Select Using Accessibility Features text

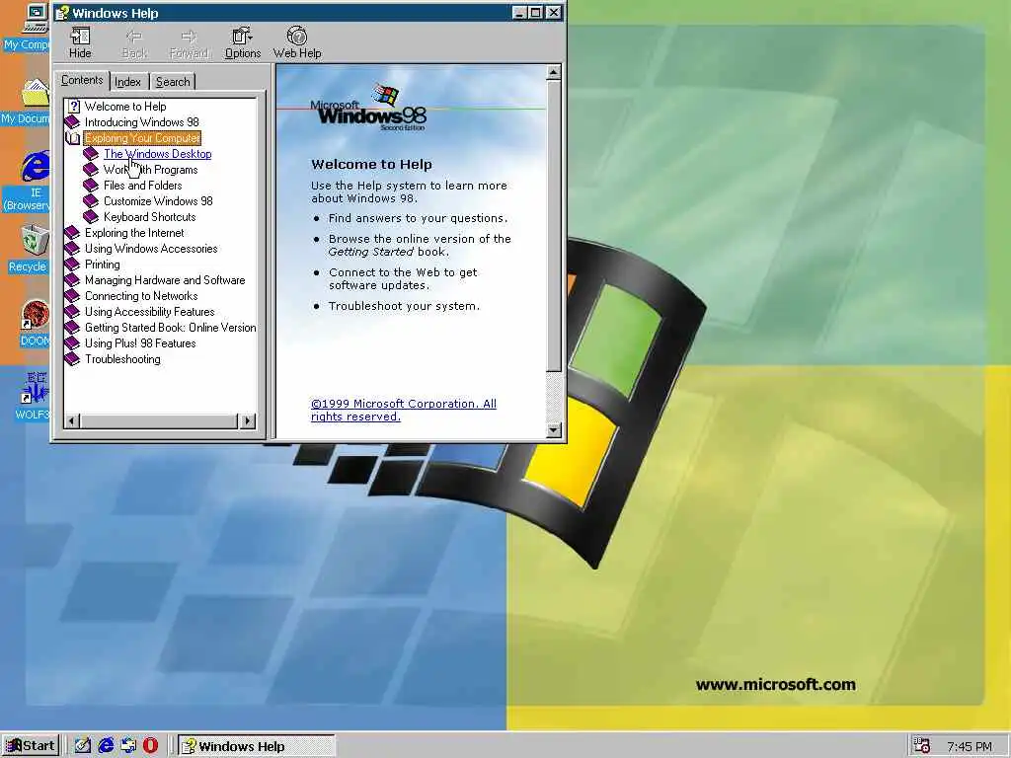pos(150,311)
